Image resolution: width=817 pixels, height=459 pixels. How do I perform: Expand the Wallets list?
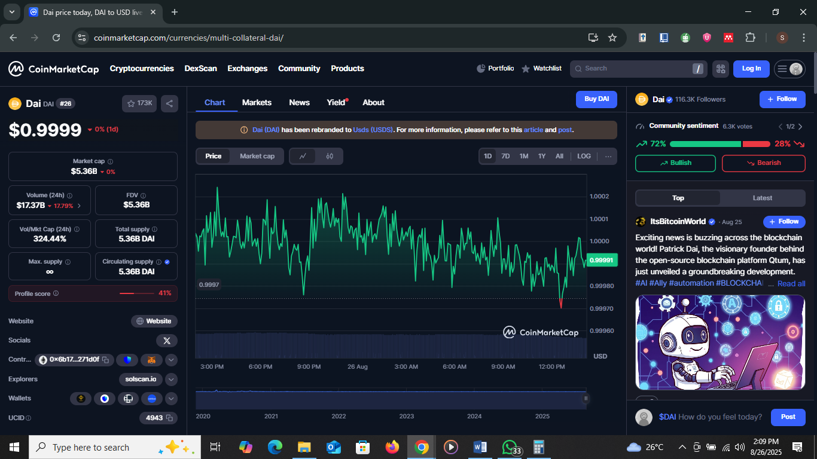[171, 399]
